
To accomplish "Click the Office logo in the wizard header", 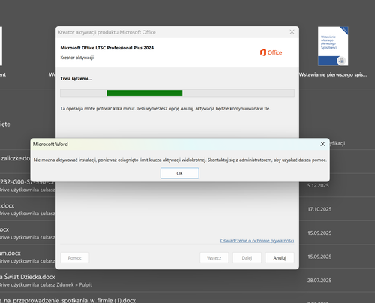I will click(271, 52).
